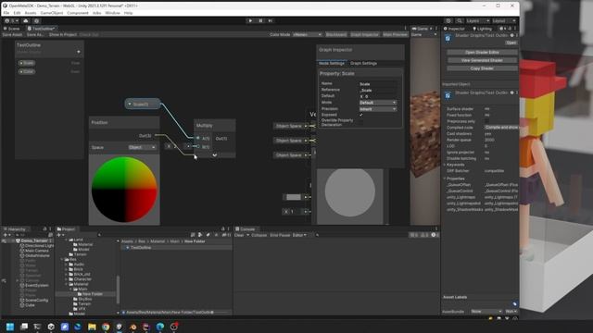Open the Window menu

click(112, 13)
